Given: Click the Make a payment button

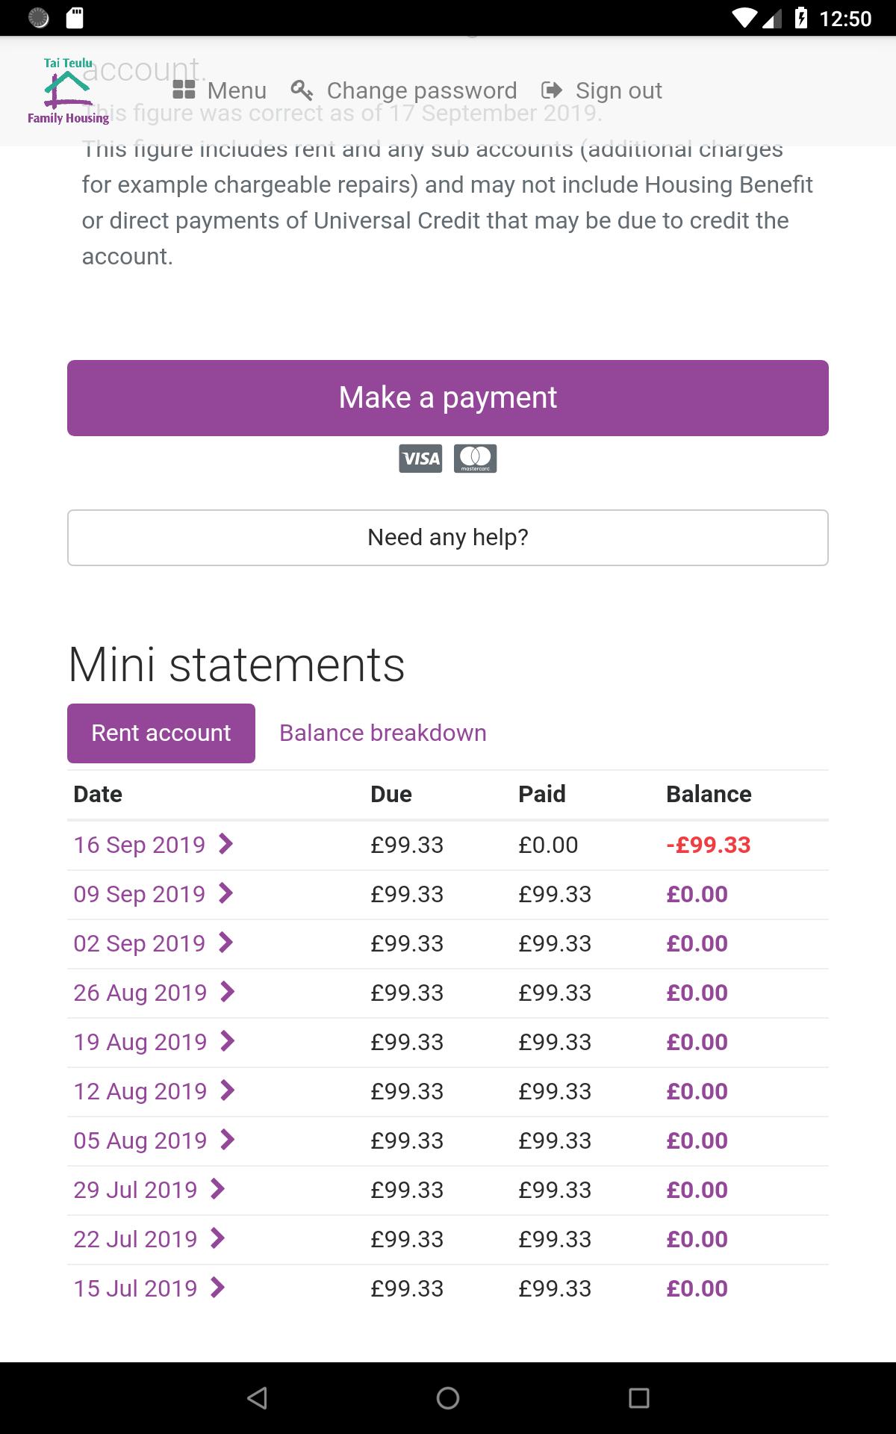Looking at the screenshot, I should tap(448, 398).
